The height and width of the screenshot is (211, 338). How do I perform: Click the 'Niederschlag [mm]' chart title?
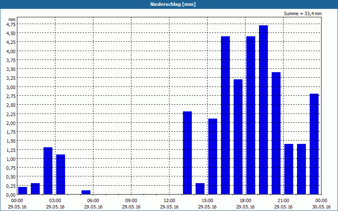173,4
